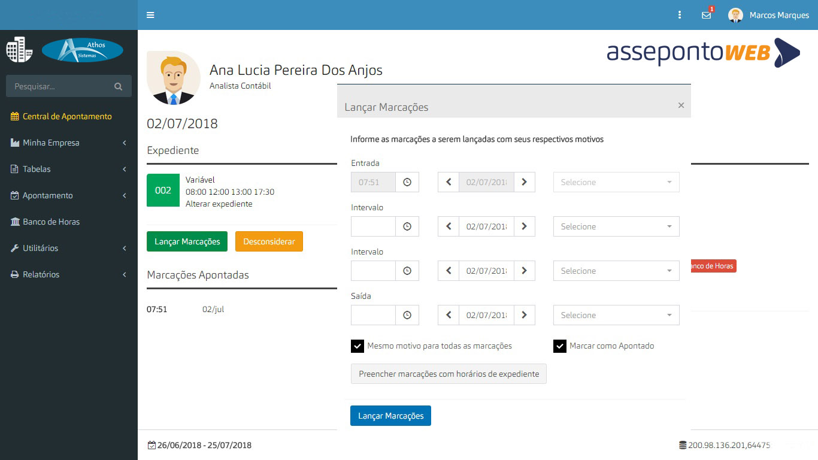Open Selecione motive dropdown for Entrada
This screenshot has width=818, height=460.
pyautogui.click(x=616, y=182)
